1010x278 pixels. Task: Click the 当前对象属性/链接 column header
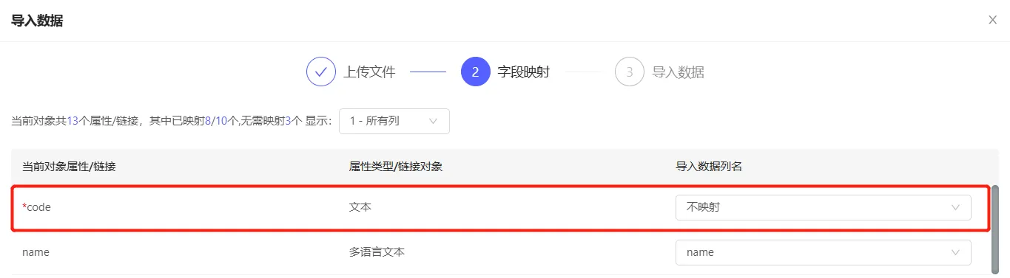(69, 167)
